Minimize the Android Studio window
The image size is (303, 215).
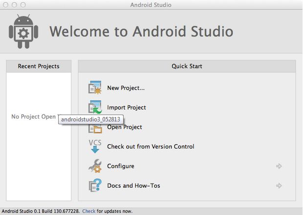coord(14,4)
